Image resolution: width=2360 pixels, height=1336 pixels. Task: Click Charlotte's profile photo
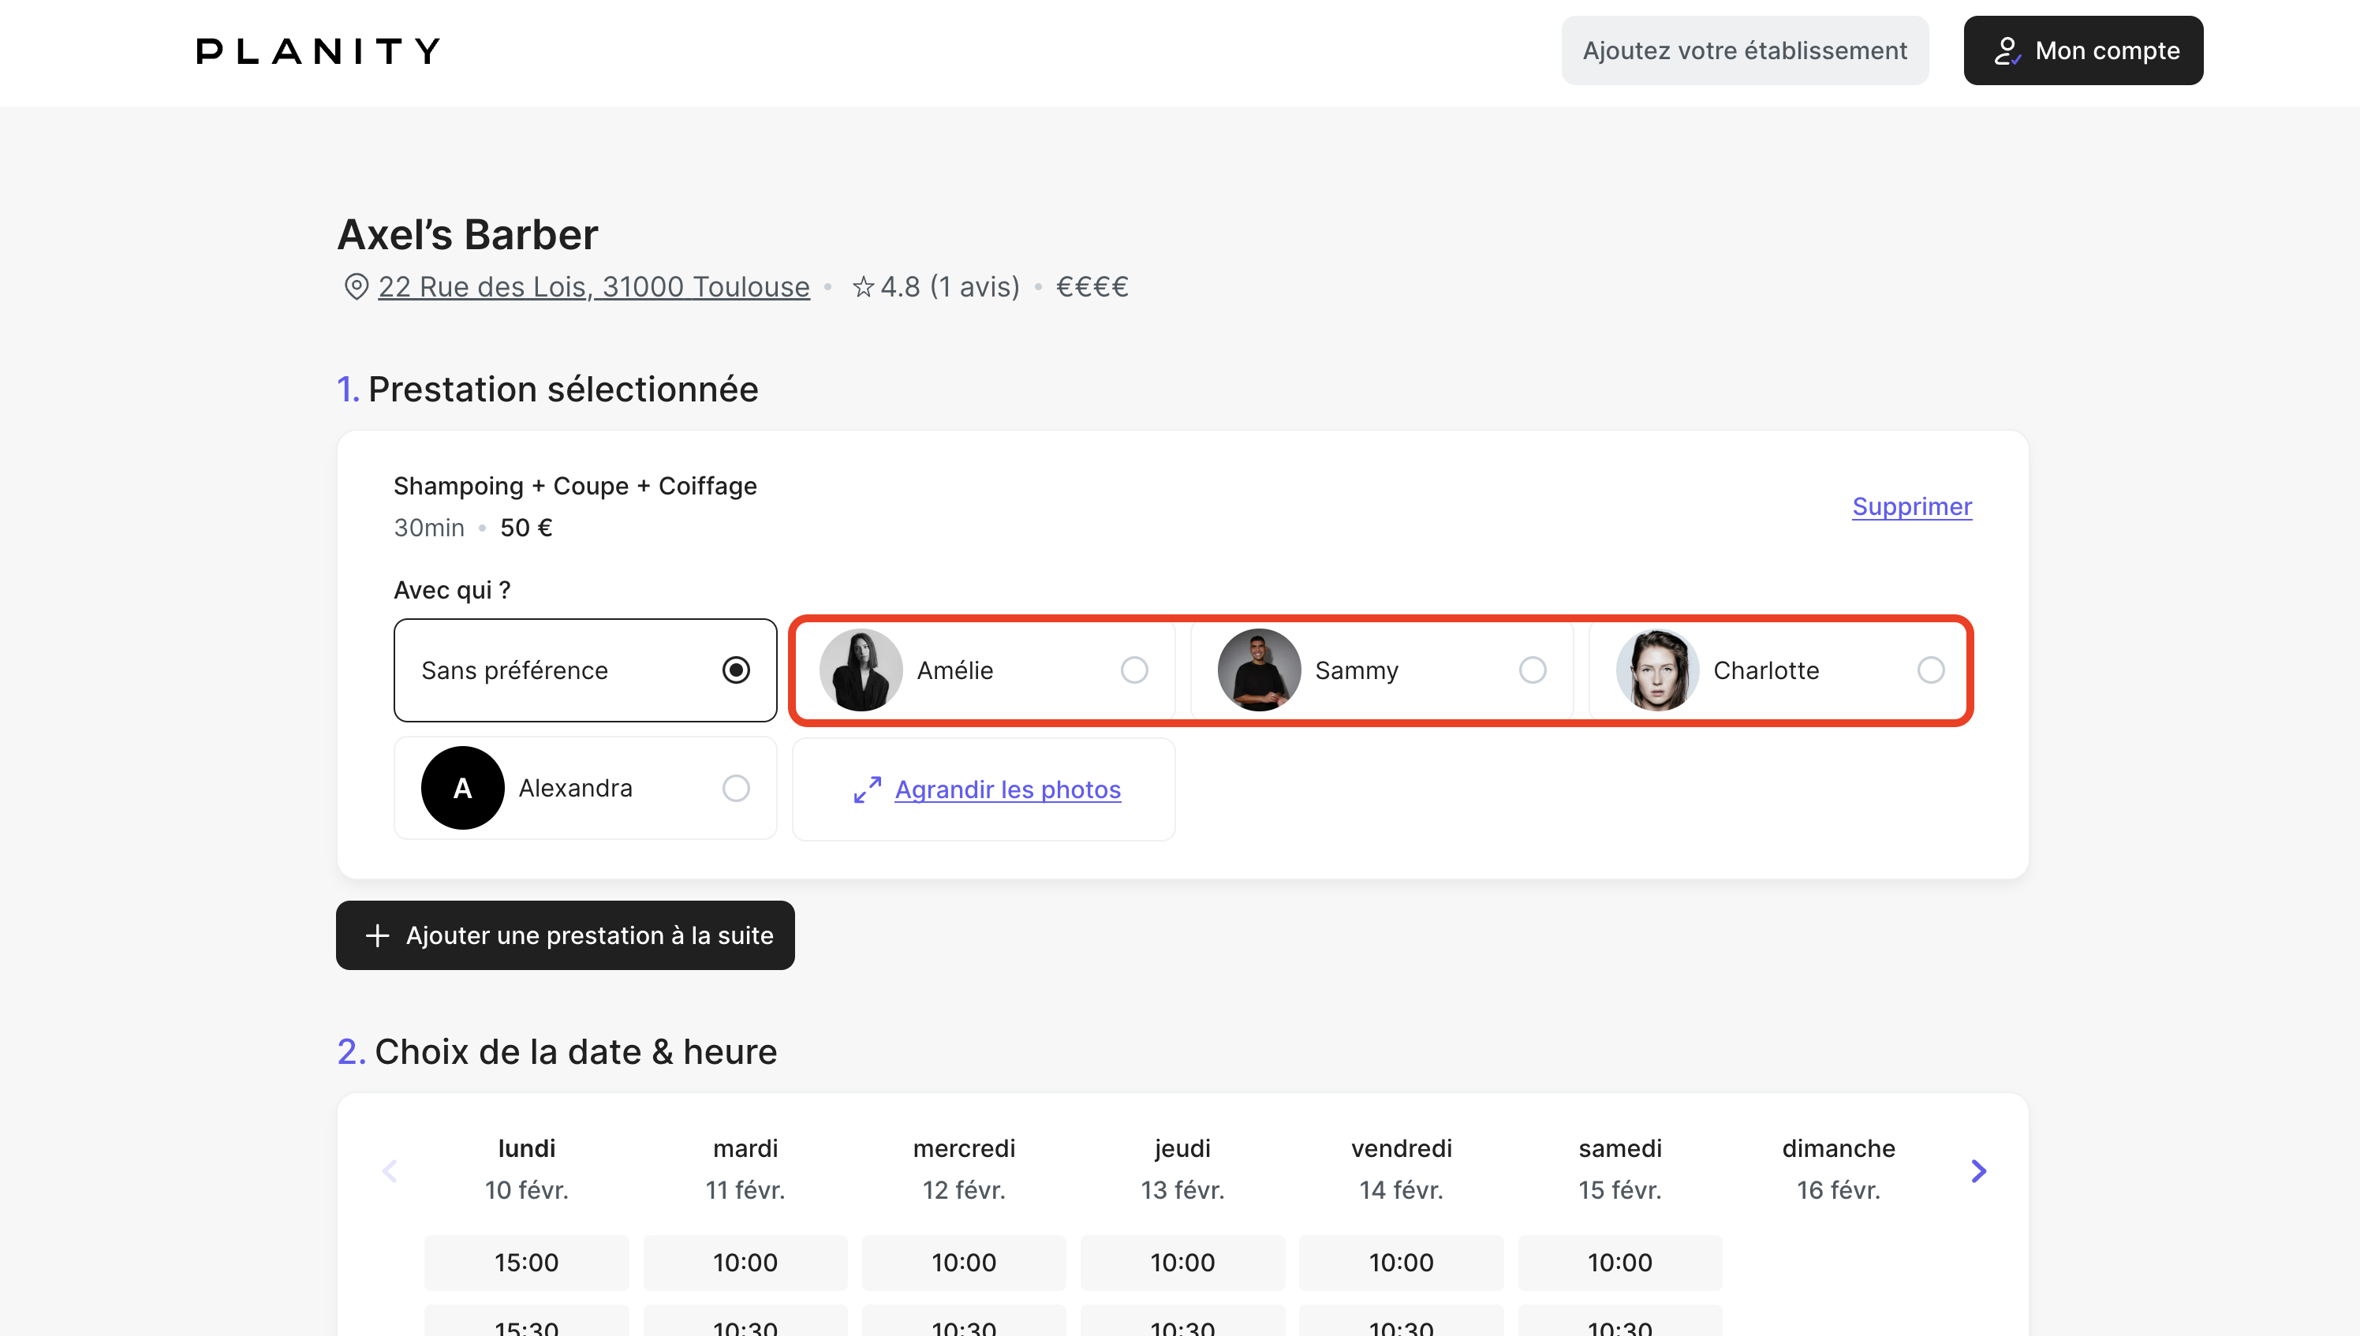(1656, 670)
